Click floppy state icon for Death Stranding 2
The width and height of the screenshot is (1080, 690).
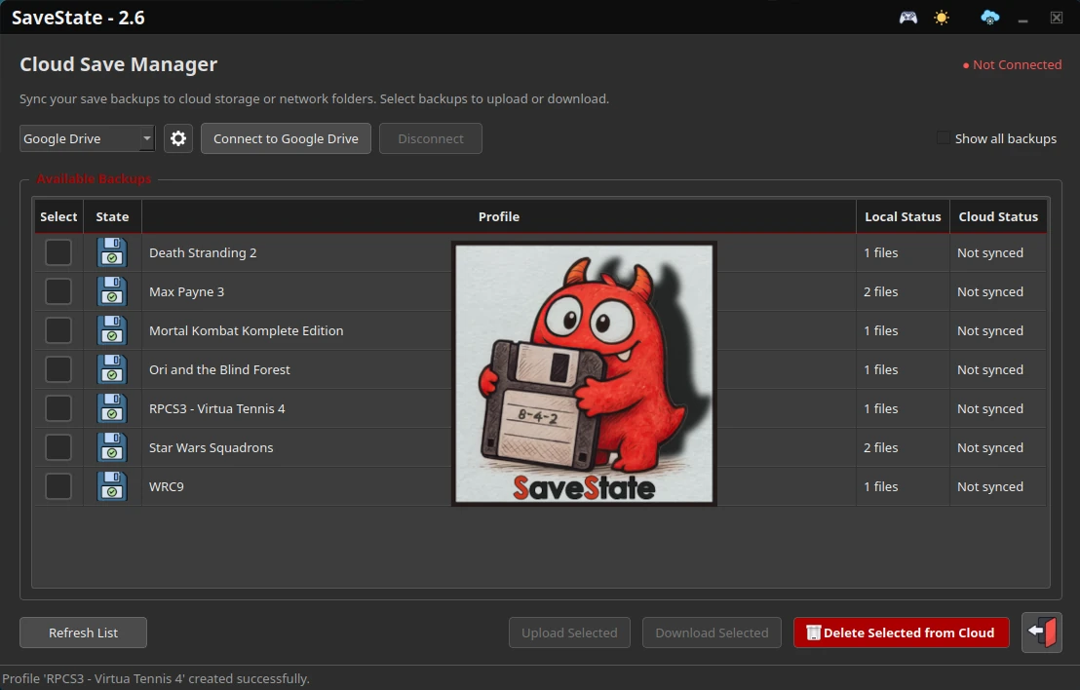(x=111, y=252)
